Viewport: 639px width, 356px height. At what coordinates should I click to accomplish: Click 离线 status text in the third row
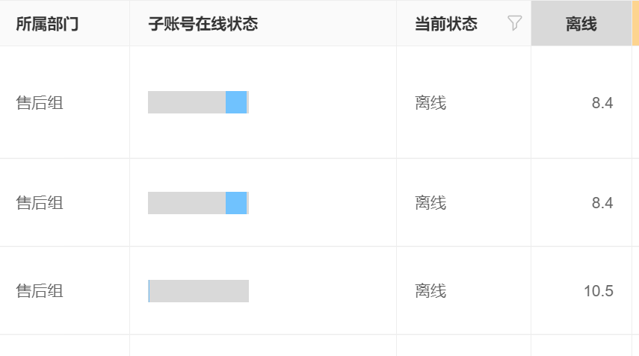coord(430,291)
